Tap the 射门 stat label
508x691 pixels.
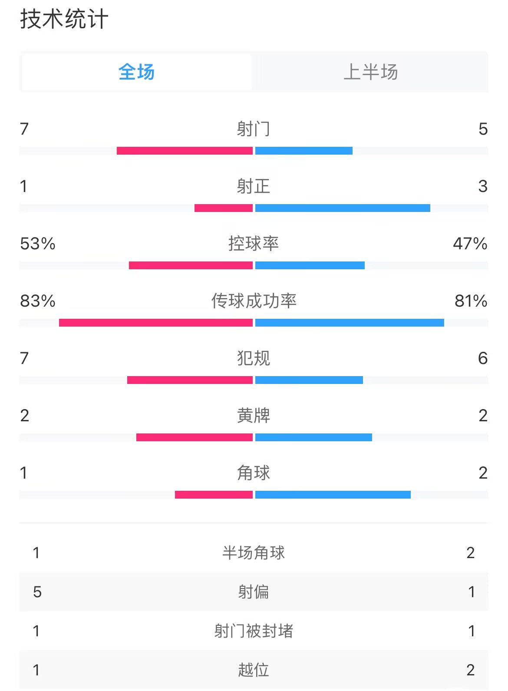254,129
